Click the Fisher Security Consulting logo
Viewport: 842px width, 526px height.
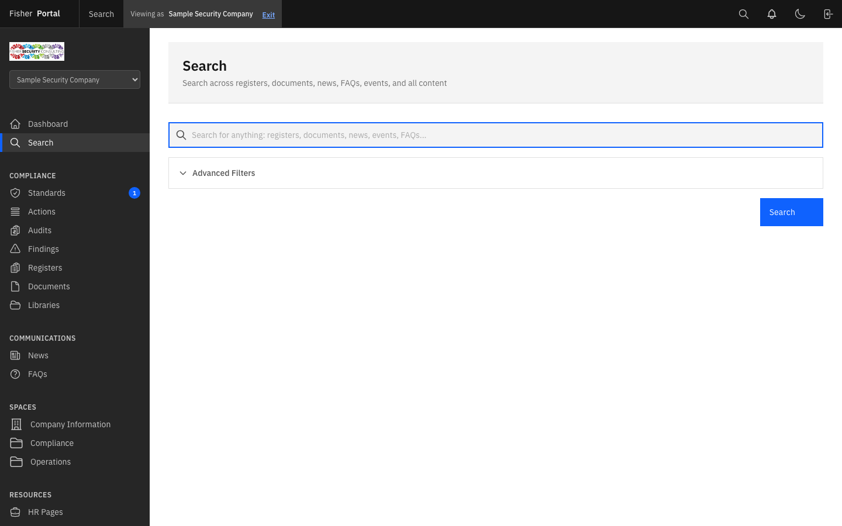point(36,51)
